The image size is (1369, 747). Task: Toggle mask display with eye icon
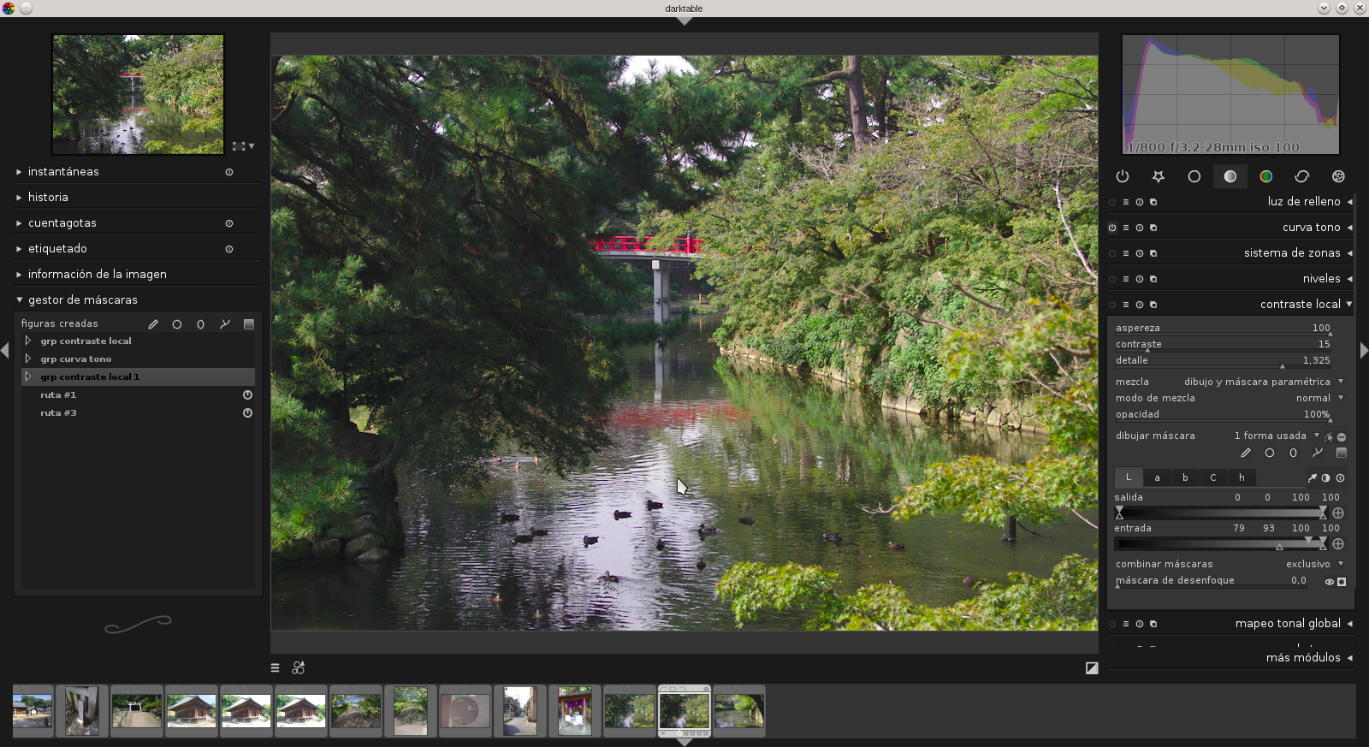click(1330, 582)
